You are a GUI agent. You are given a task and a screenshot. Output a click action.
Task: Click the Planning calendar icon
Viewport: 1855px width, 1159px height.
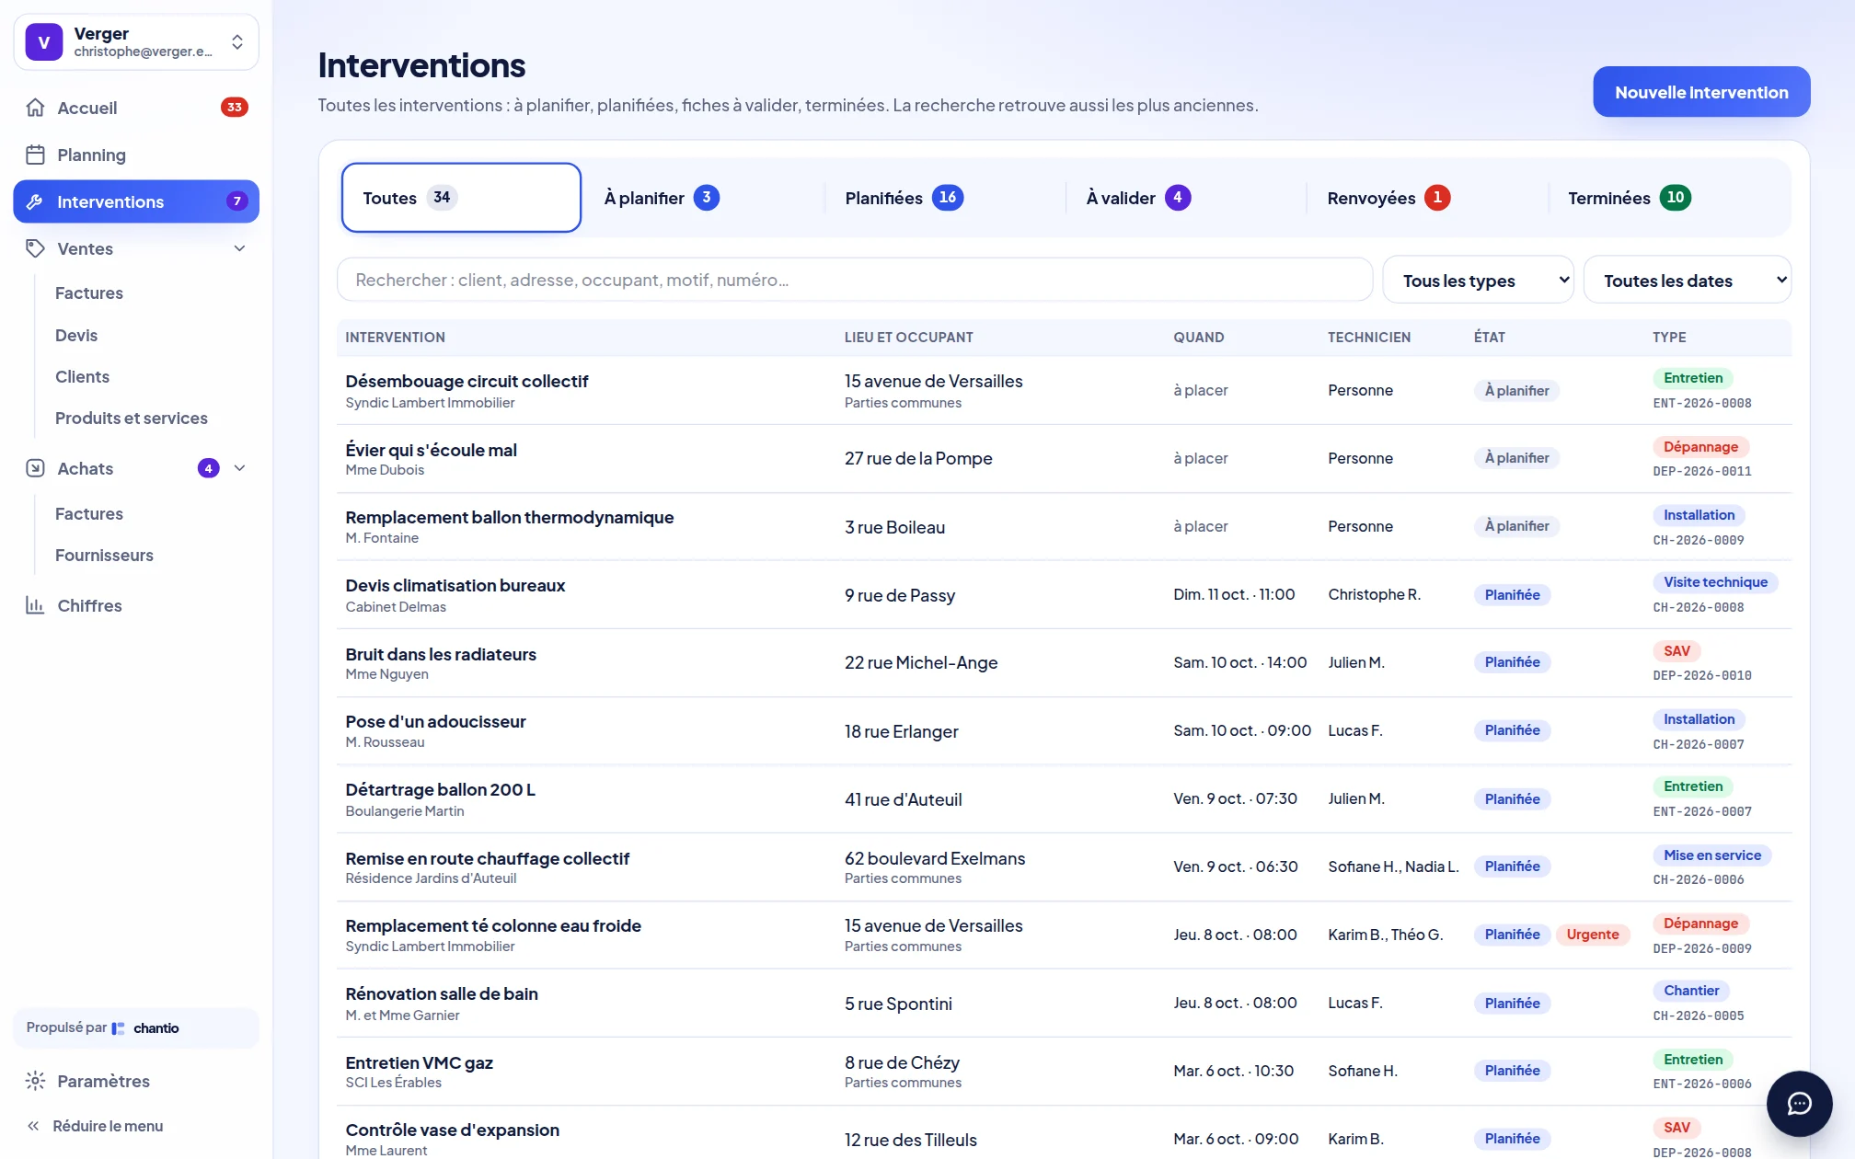pyautogui.click(x=35, y=155)
